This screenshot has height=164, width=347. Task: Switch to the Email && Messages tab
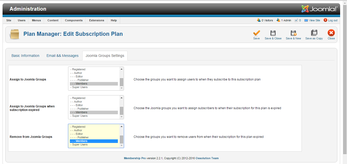(62, 56)
